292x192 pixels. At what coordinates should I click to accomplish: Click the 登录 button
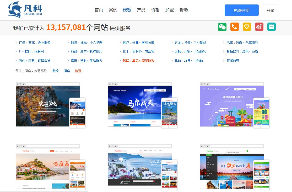270,10
